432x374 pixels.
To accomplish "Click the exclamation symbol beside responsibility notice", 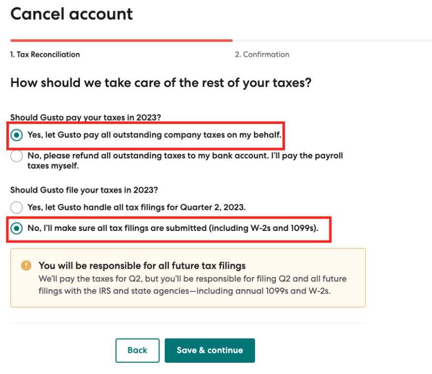I will (27, 265).
